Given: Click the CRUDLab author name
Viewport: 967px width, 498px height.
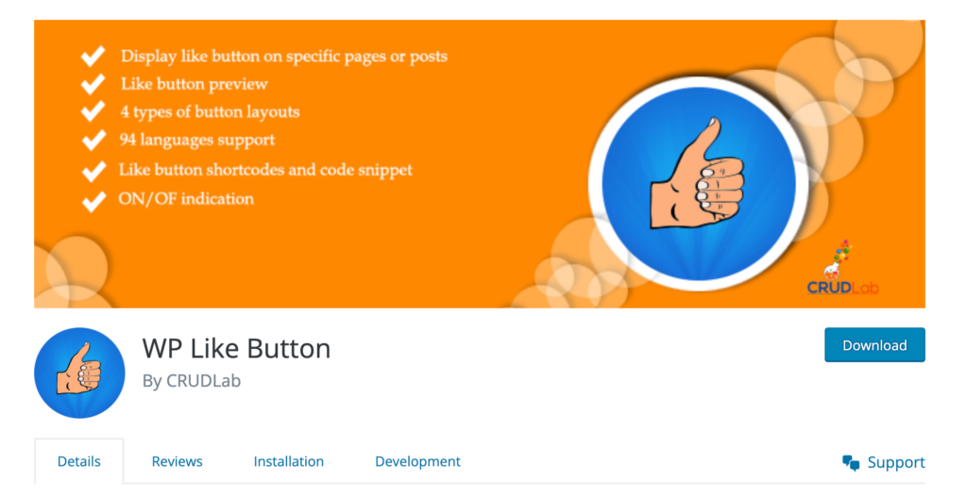Looking at the screenshot, I should [204, 381].
